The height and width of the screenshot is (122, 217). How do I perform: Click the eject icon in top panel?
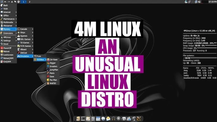tap(12, 2)
